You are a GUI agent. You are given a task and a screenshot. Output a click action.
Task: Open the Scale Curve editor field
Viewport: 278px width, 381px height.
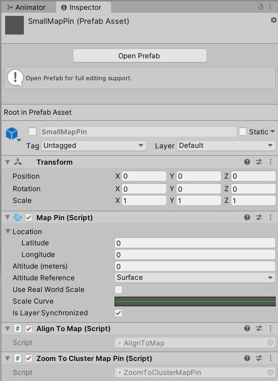195,301
